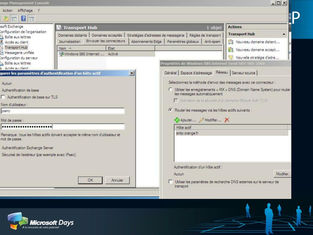Click the Nouveau domaine distant icon
The image size is (313, 235).
pyautogui.click(x=231, y=42)
